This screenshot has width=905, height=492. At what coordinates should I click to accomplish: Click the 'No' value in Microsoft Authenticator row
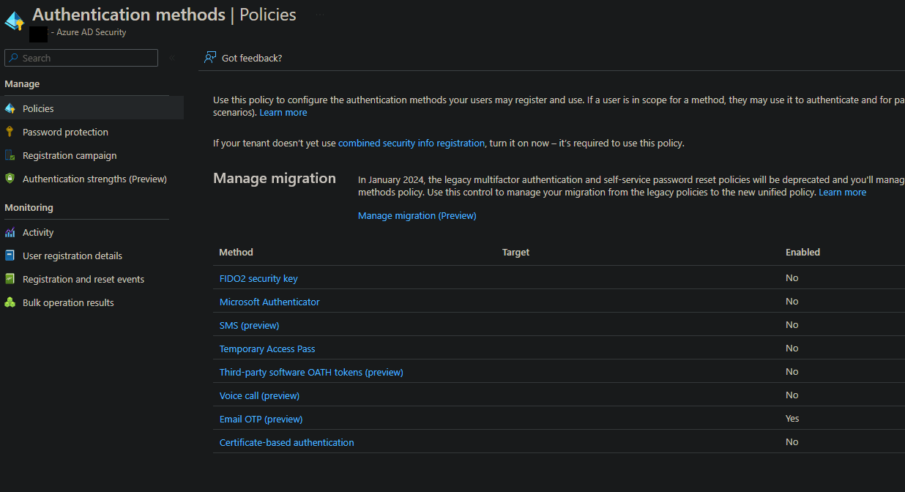click(792, 302)
